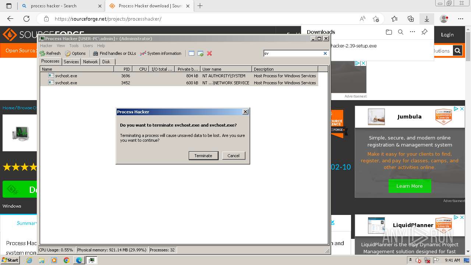The width and height of the screenshot is (471, 265).
Task: Open the browser favorites list
Action: pyautogui.click(x=394, y=19)
